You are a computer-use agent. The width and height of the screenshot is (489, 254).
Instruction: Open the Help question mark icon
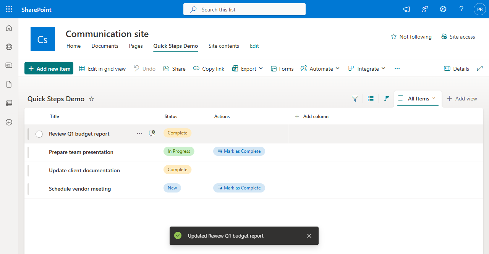pyautogui.click(x=461, y=9)
